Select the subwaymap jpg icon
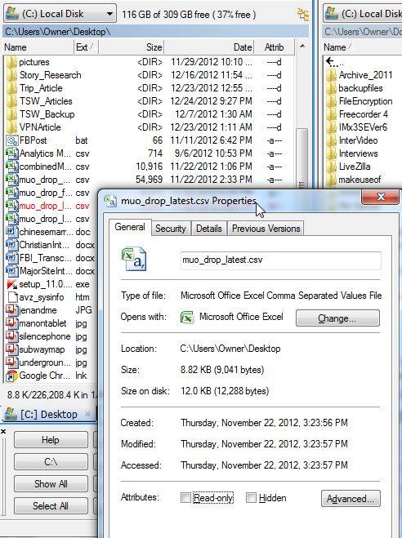The width and height of the screenshot is (402, 538). 12,349
